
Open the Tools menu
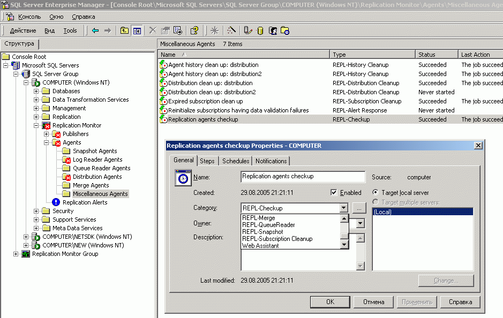(70, 31)
